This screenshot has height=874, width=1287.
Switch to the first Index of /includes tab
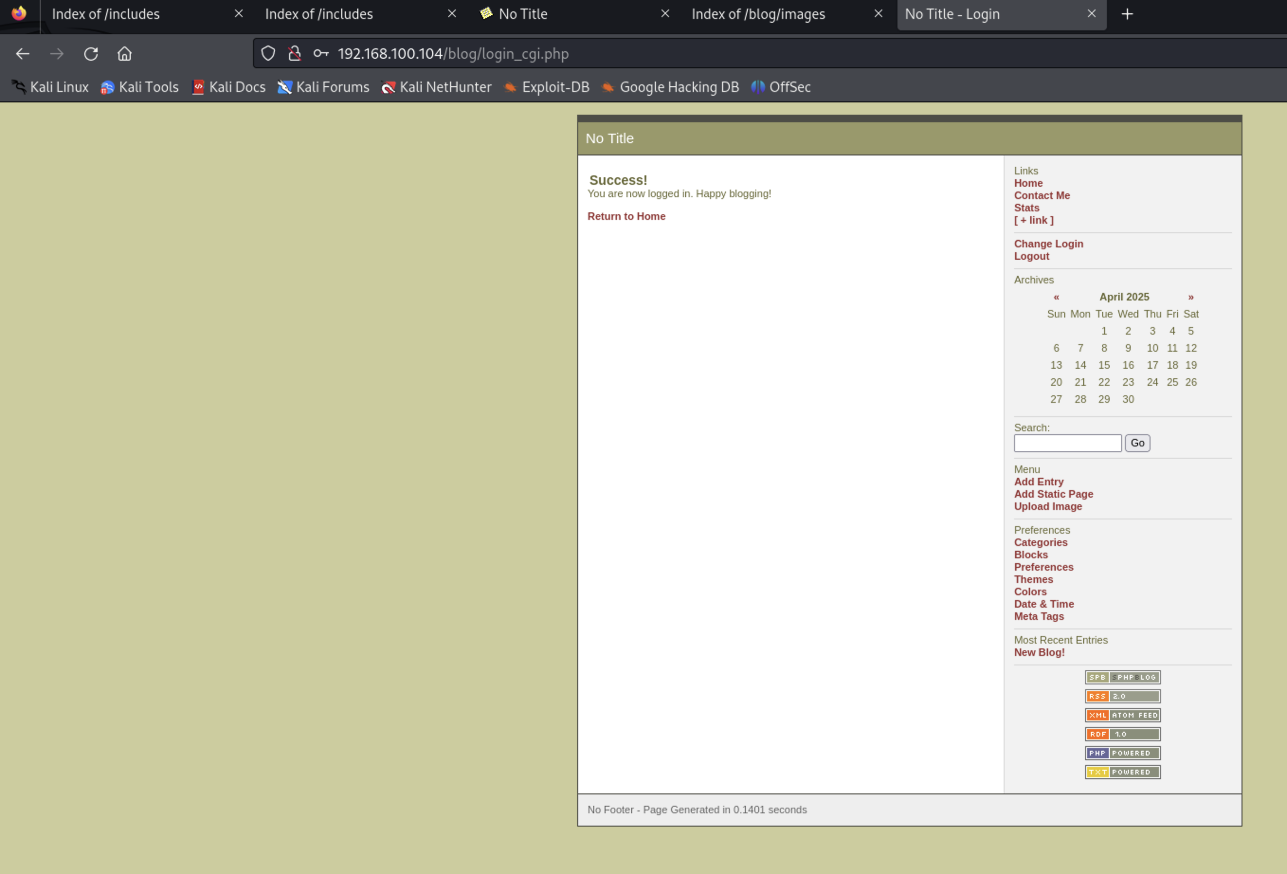[106, 14]
